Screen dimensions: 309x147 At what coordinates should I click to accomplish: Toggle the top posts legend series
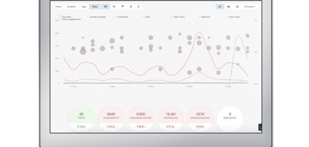click(x=66, y=17)
